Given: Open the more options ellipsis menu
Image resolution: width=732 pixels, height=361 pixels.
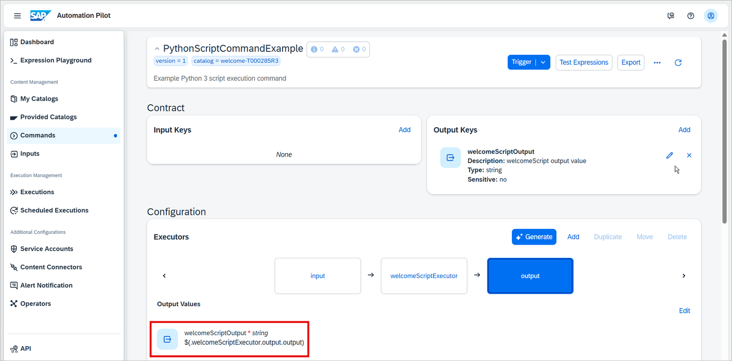Looking at the screenshot, I should [657, 63].
